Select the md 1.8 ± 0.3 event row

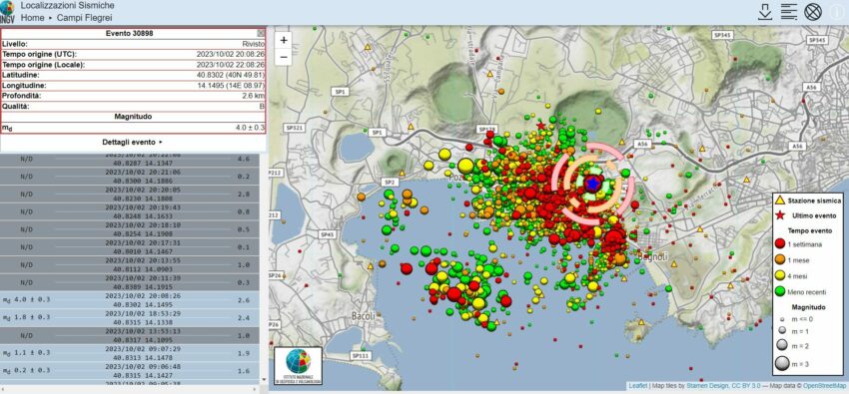tap(130, 317)
